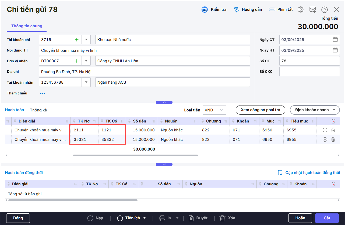345x225 pixels.
Task: Delete first accounting row with trash icon
Action: (x=333, y=130)
